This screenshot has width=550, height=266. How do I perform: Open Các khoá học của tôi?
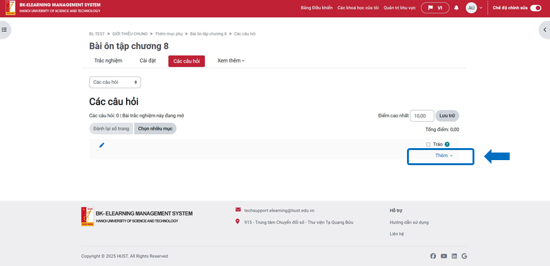(358, 8)
